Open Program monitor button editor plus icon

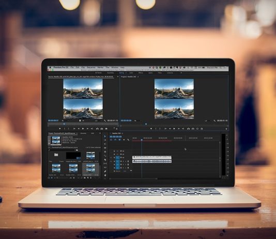[226, 129]
